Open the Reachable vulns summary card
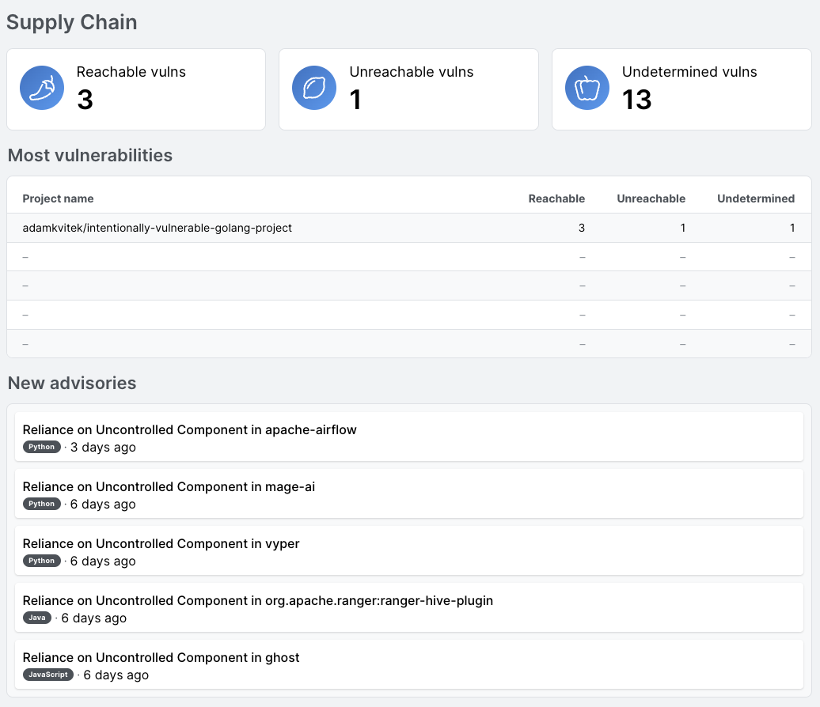Viewport: 820px width, 707px height. pyautogui.click(x=136, y=89)
